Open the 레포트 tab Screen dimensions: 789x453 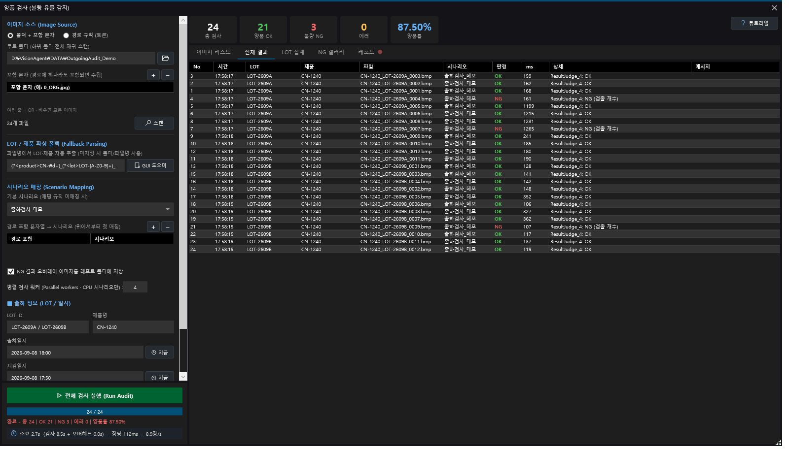370,52
